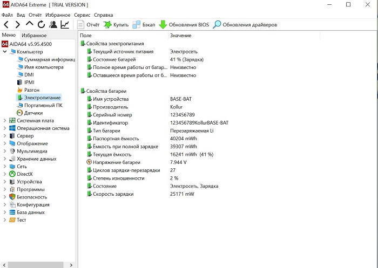Select the Циклов зарядки-перезарядки row
This screenshot has height=268, width=378.
coord(131,170)
